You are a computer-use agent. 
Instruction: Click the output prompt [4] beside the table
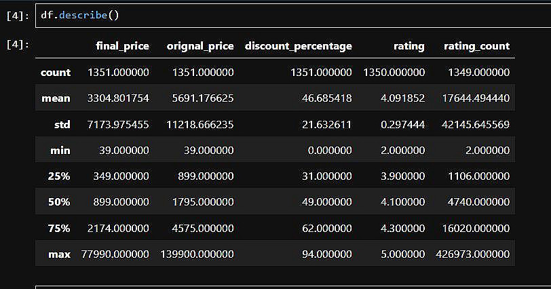point(17,45)
